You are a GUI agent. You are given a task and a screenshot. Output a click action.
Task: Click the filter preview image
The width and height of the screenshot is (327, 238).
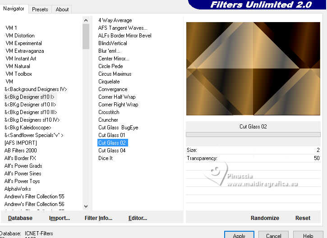click(253, 69)
